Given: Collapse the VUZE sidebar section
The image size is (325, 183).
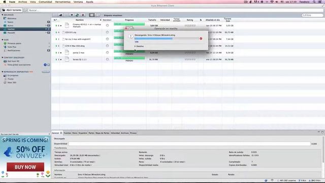Looking at the screenshot, I should (x=2, y=40).
